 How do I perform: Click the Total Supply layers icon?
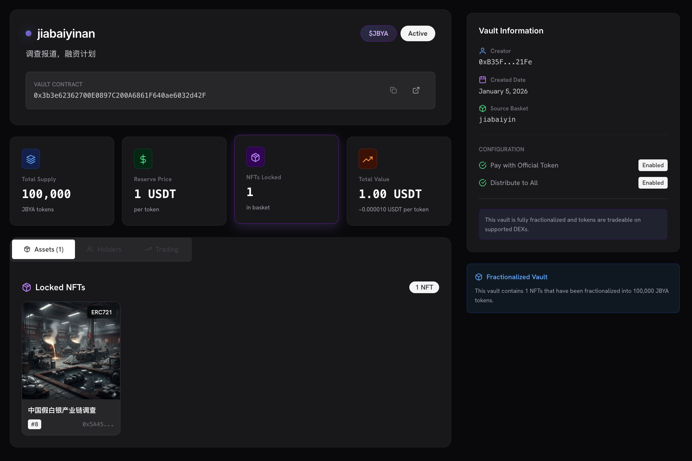pyautogui.click(x=31, y=159)
